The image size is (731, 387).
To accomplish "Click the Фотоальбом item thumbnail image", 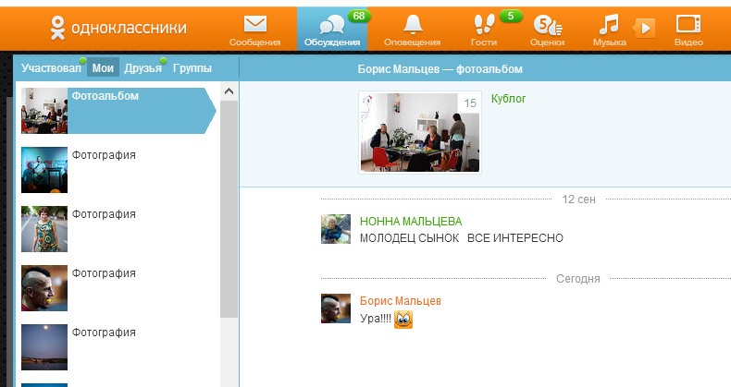I will (44, 111).
